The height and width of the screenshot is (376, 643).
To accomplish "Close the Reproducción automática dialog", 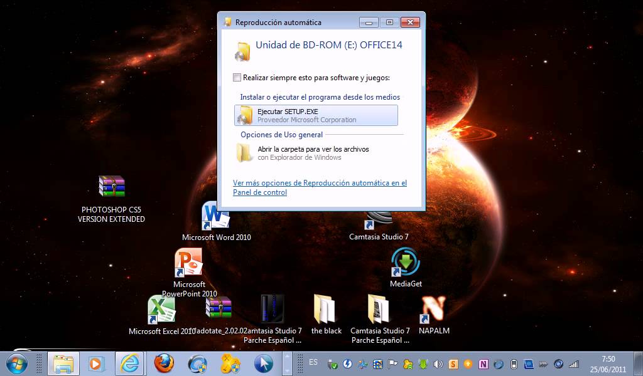I will (410, 23).
